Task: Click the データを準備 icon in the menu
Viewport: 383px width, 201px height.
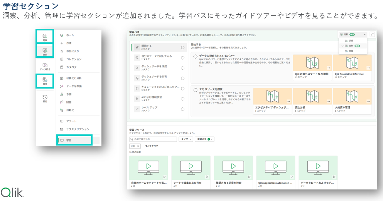Action: coord(62,86)
